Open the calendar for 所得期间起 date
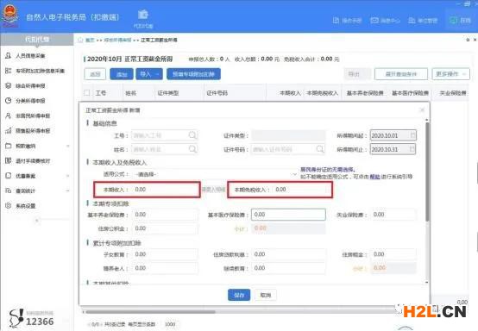478x331 pixels. click(412, 135)
